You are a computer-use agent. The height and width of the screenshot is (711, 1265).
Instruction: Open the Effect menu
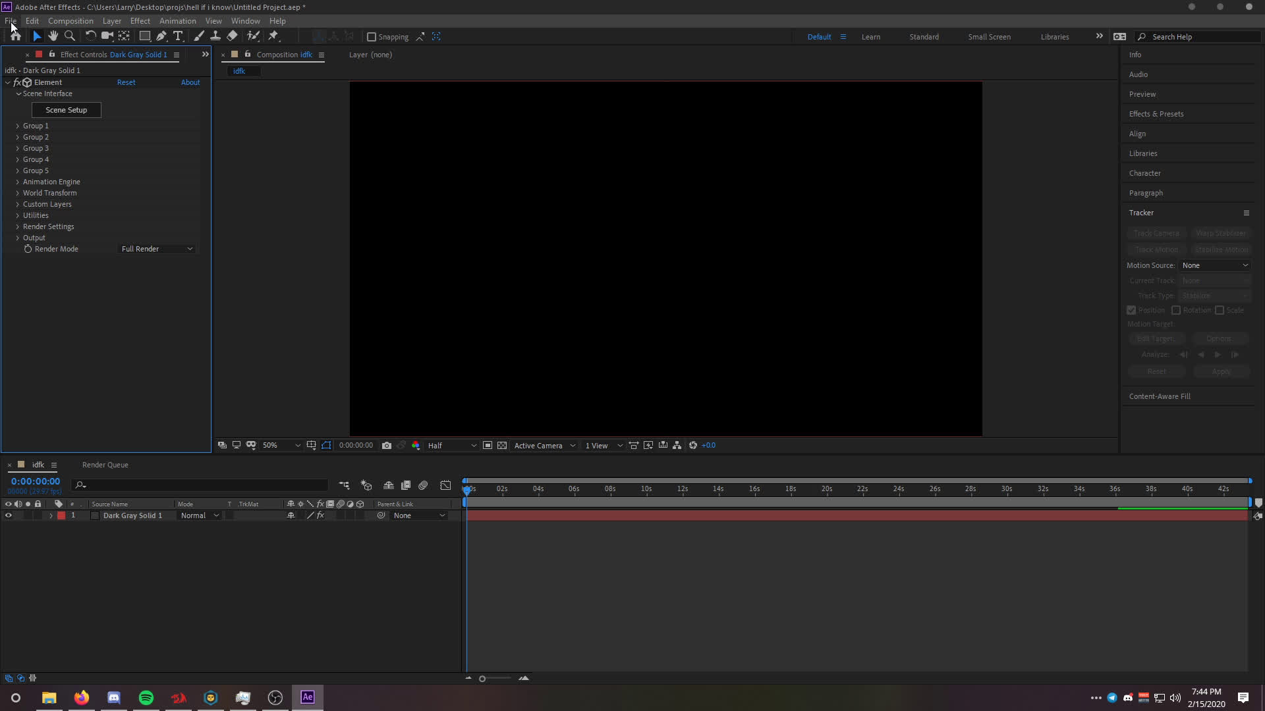pos(140,21)
